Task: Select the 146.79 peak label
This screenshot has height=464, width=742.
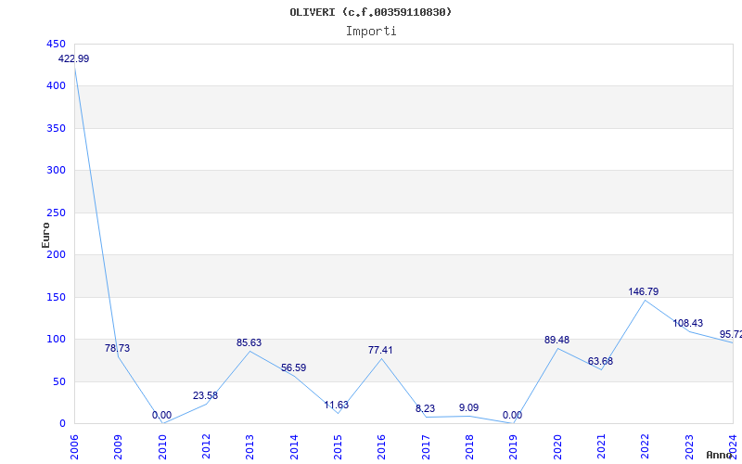Action: click(643, 291)
